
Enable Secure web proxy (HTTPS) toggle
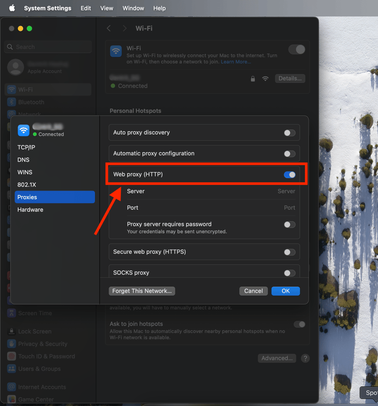click(x=290, y=252)
